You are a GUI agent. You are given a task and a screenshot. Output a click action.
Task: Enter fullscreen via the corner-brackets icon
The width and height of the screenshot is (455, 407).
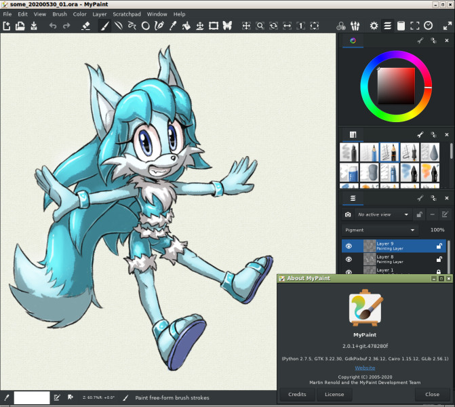pos(415,26)
